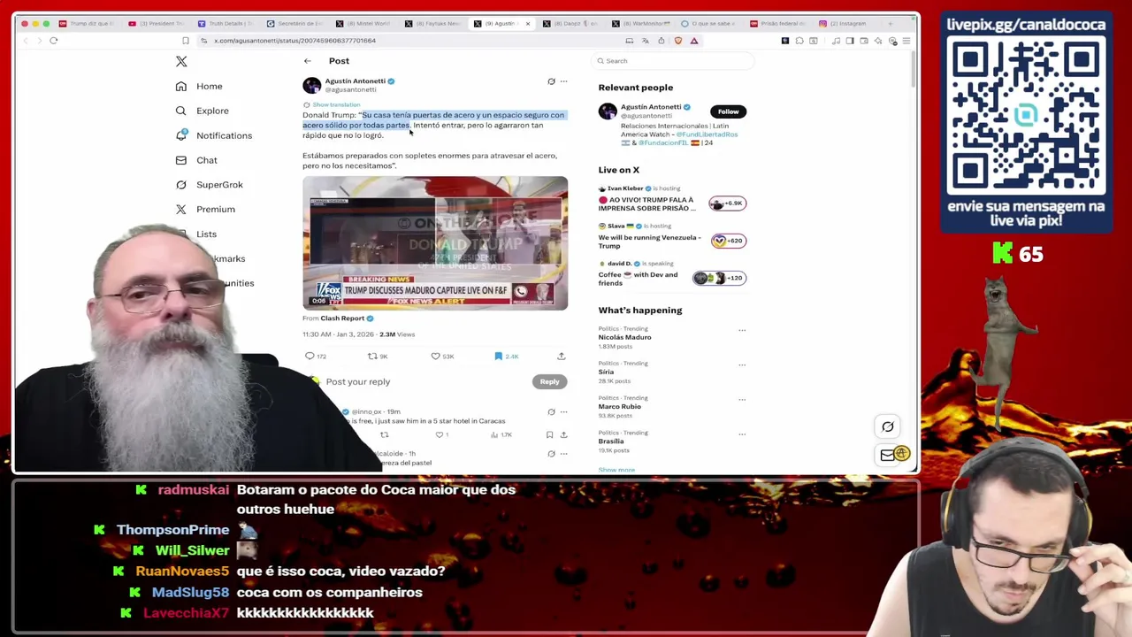The width and height of the screenshot is (1132, 637).
Task: Open more options for Nicolás Maduro trend
Action: click(742, 330)
